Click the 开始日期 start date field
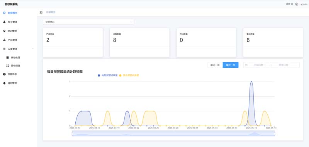 click(x=258, y=65)
